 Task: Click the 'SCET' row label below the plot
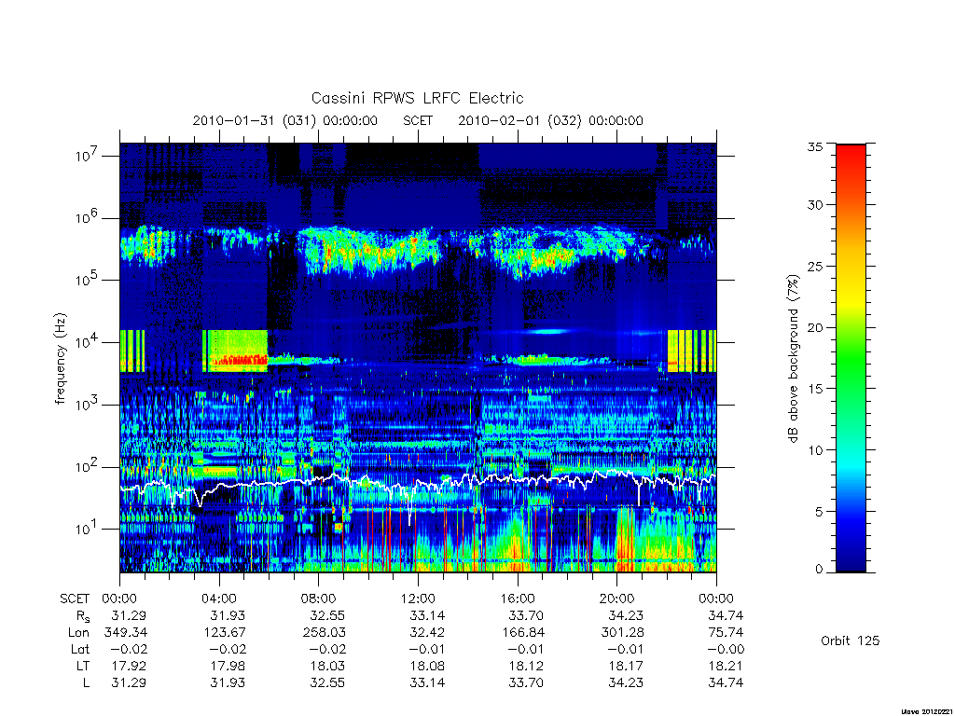point(75,599)
